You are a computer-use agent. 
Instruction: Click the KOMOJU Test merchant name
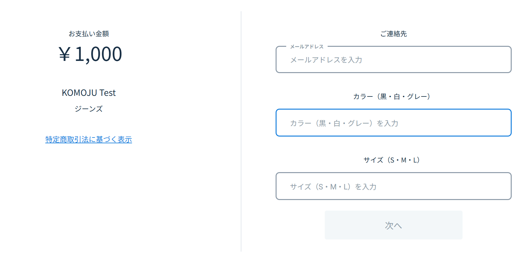tap(89, 93)
